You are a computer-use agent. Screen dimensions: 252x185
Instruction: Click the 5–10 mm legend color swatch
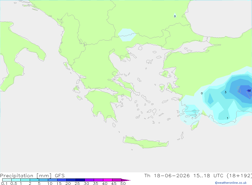44,180
